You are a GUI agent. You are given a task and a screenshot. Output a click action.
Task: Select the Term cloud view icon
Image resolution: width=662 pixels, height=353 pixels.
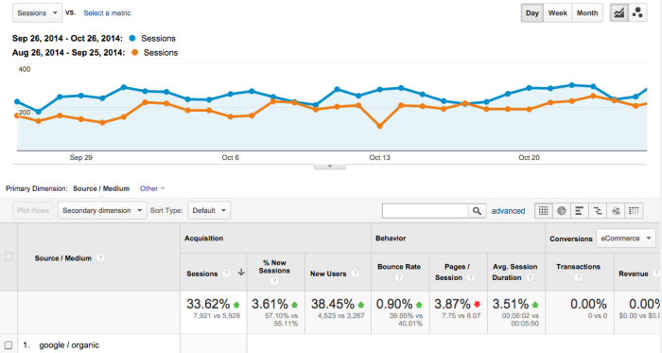[616, 211]
